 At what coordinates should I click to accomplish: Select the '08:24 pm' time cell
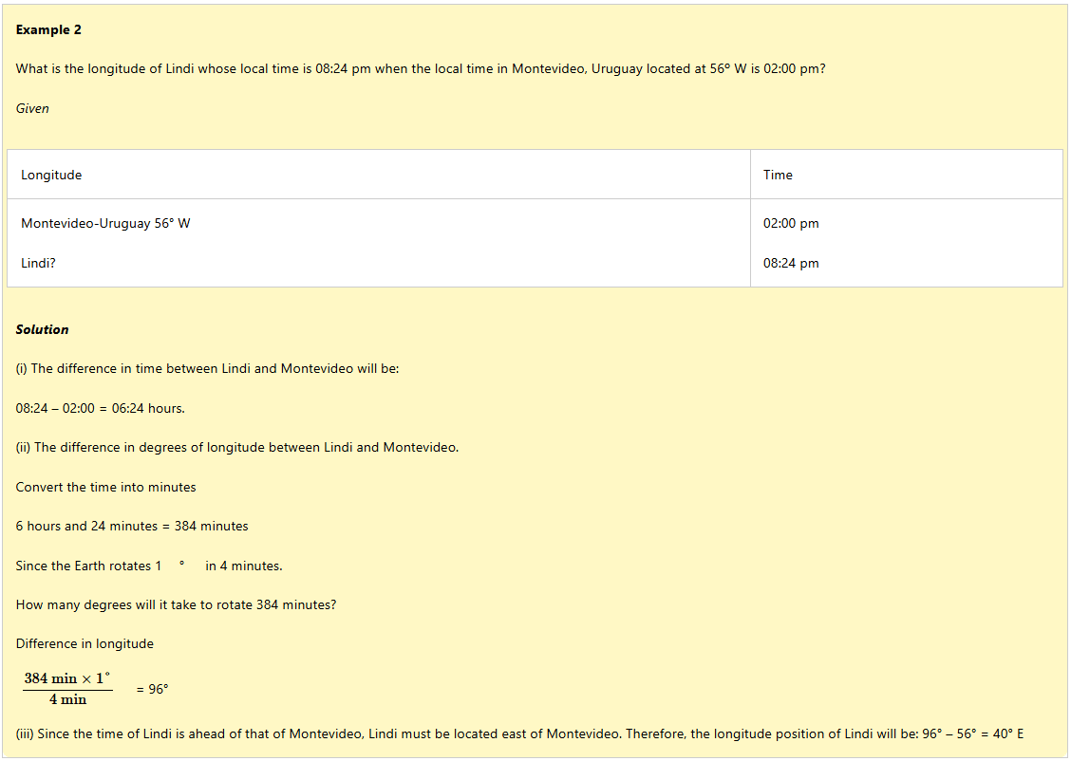790,263
